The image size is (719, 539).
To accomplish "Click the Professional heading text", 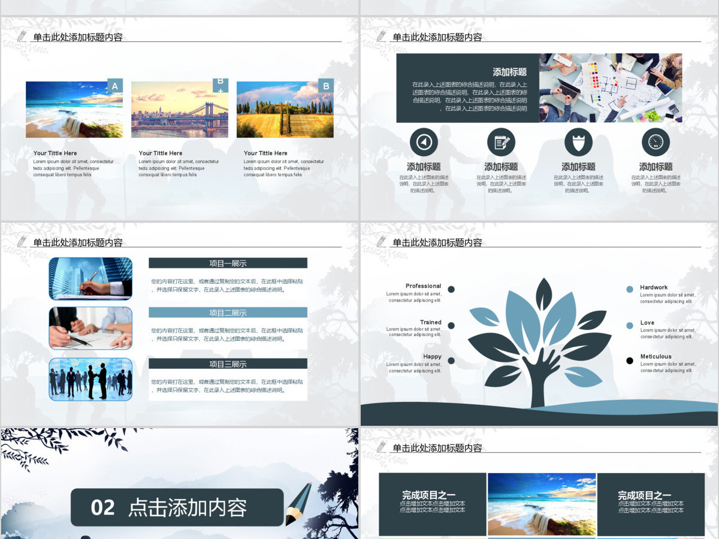I will [x=423, y=286].
